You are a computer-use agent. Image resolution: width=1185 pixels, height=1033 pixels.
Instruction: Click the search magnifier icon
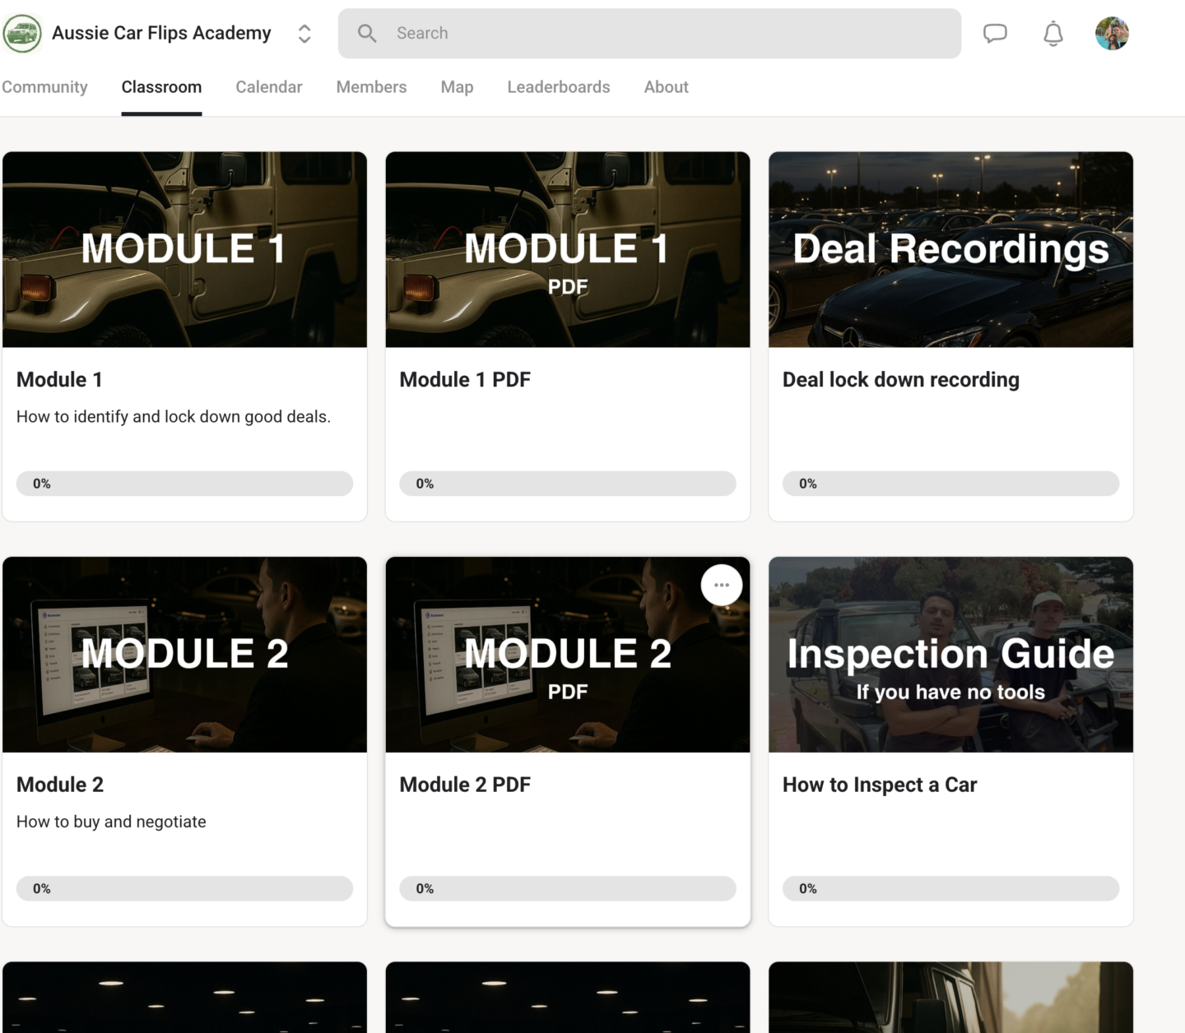point(367,34)
